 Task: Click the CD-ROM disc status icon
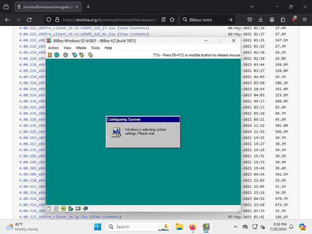63,208
